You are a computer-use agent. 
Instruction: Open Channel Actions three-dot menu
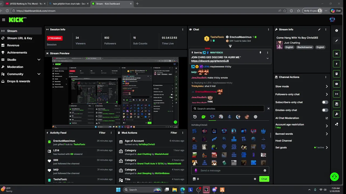tap(326, 77)
